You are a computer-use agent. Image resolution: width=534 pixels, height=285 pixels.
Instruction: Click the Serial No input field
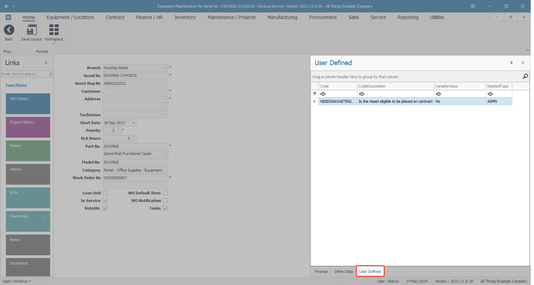click(136, 76)
